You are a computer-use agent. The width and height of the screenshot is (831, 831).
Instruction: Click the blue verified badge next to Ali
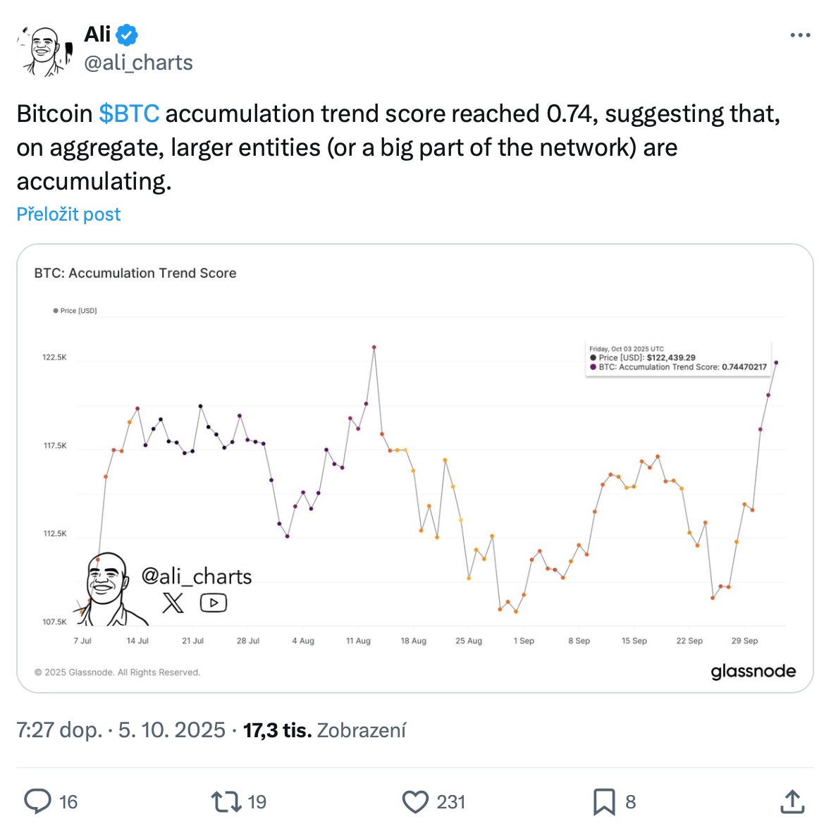click(127, 35)
